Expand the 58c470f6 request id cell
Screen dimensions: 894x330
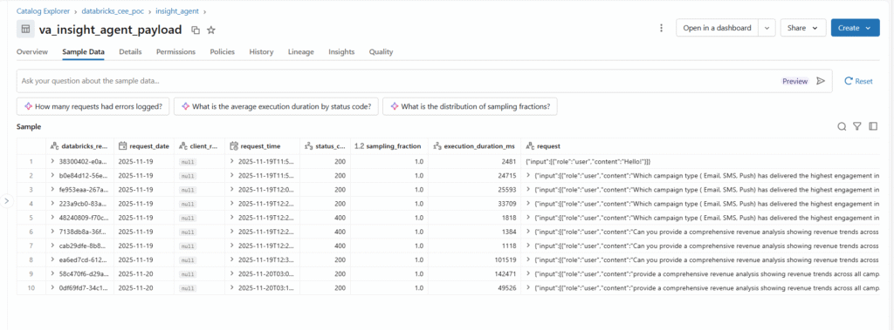[52, 273]
